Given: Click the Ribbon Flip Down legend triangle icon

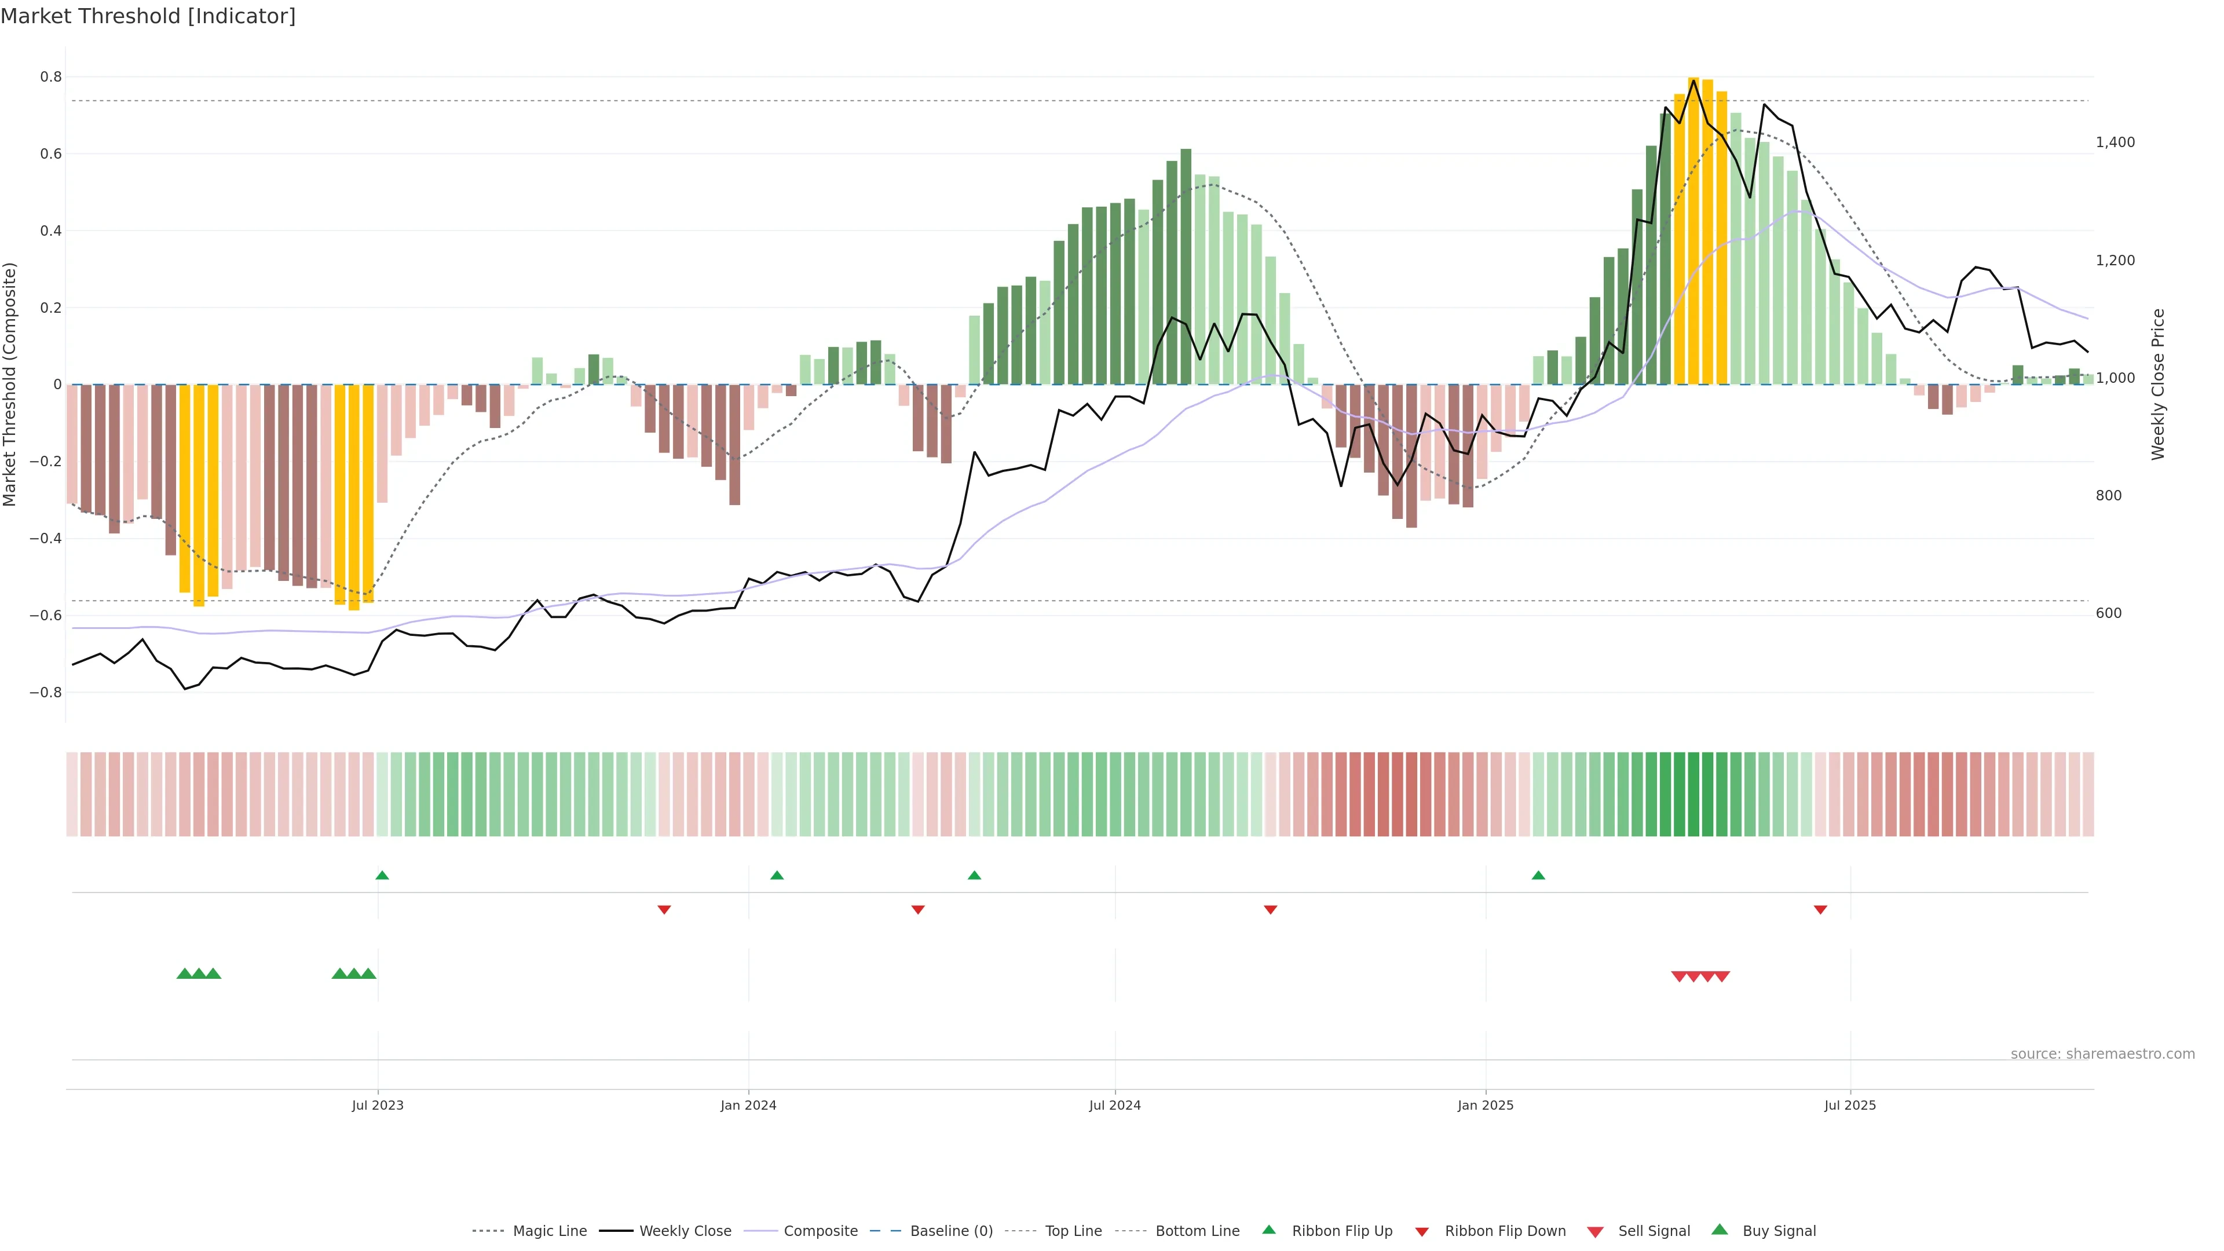Looking at the screenshot, I should 1421,1232.
